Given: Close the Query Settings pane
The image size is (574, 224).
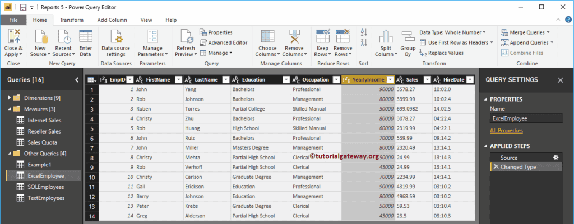Looking at the screenshot, I should click(x=561, y=80).
